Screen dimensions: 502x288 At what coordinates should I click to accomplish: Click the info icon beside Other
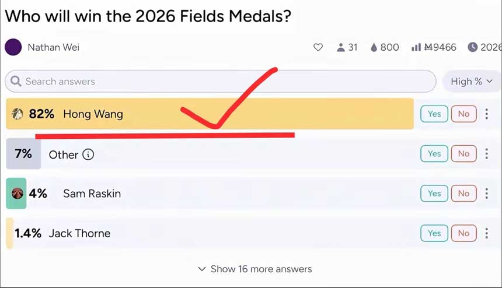tap(88, 154)
